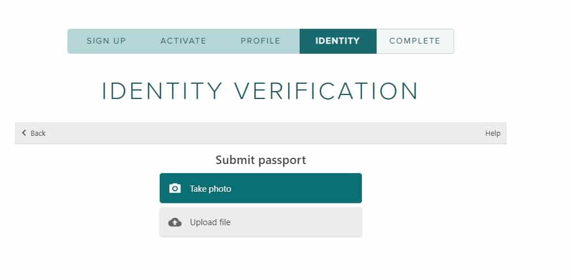
Task: Click the cloud upload icon
Action: click(x=175, y=222)
